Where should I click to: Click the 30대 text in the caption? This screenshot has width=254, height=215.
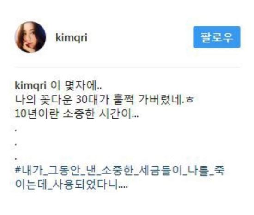[87, 99]
